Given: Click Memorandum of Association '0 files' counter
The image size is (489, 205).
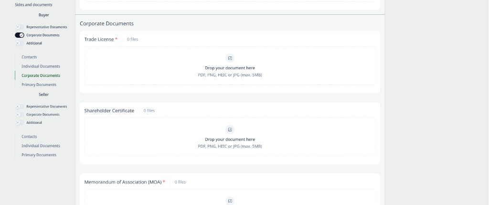Looking at the screenshot, I should [x=180, y=182].
